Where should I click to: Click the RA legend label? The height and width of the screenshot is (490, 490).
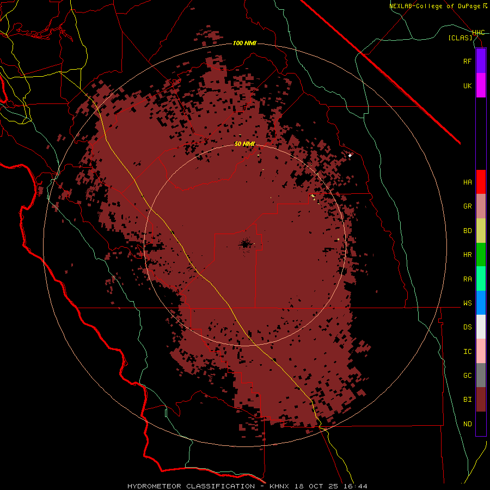pos(467,279)
